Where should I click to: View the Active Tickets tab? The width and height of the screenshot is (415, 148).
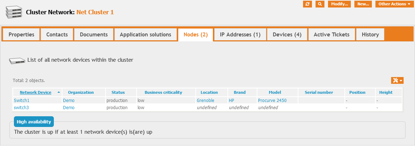tap(332, 35)
